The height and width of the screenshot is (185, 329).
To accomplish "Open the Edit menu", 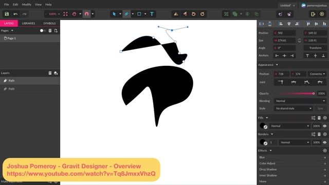I will click(x=15, y=5).
